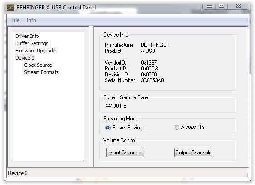The width and height of the screenshot is (255, 185).
Task: Open Clock Source under Device 0
Action: pyautogui.click(x=38, y=65)
